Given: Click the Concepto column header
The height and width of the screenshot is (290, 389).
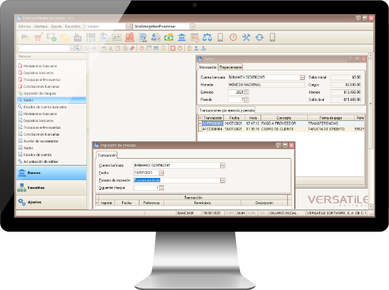Looking at the screenshot, I should [284, 118].
